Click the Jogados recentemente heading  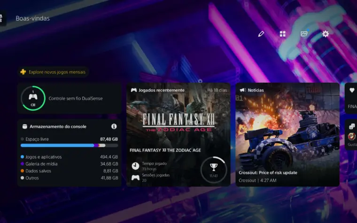coord(162,90)
